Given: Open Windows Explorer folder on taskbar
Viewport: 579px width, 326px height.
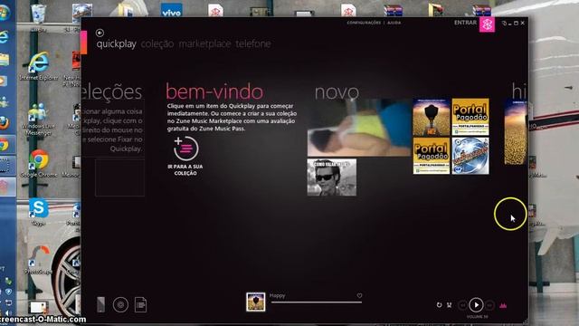Looking at the screenshot, I should 4,60.
